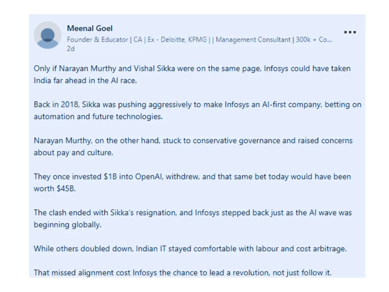Open the Meenal Goel author name link
Image resolution: width=389 pixels, height=292 pixels.
(90, 29)
